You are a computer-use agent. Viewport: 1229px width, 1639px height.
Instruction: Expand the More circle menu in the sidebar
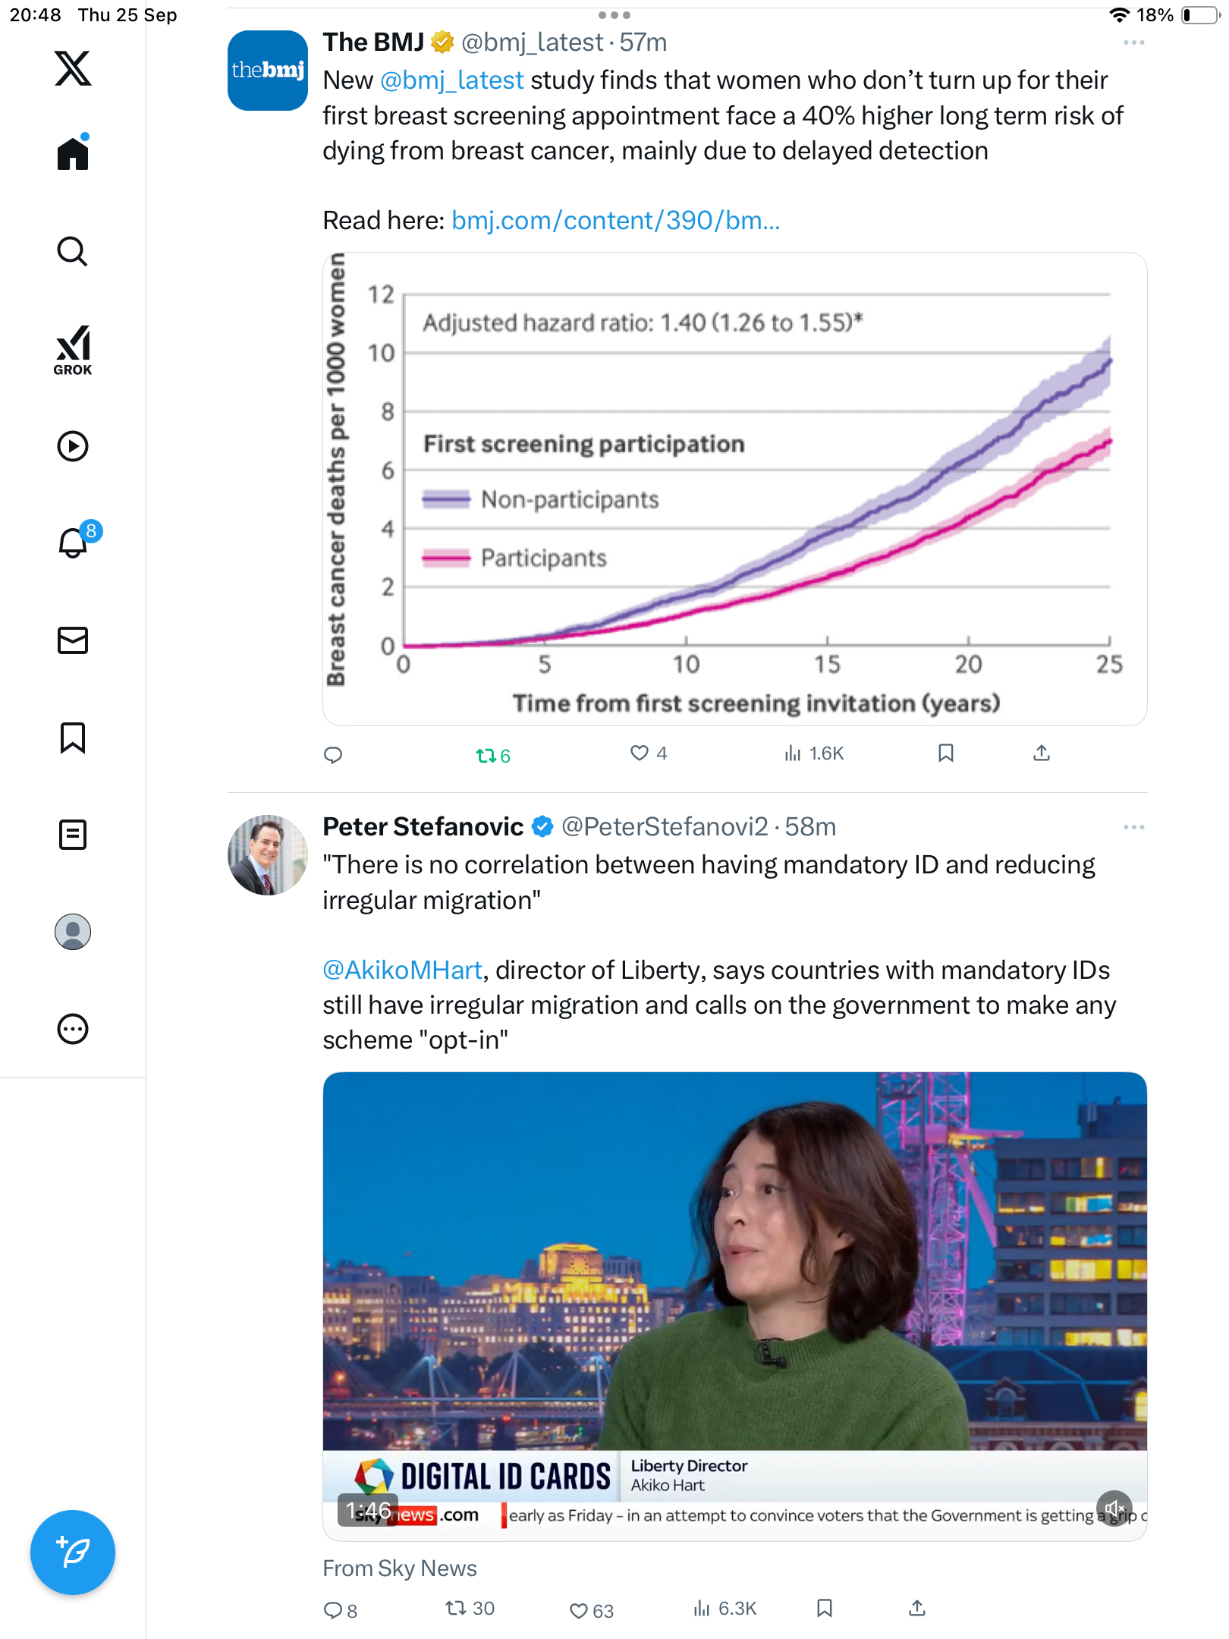click(x=73, y=1029)
